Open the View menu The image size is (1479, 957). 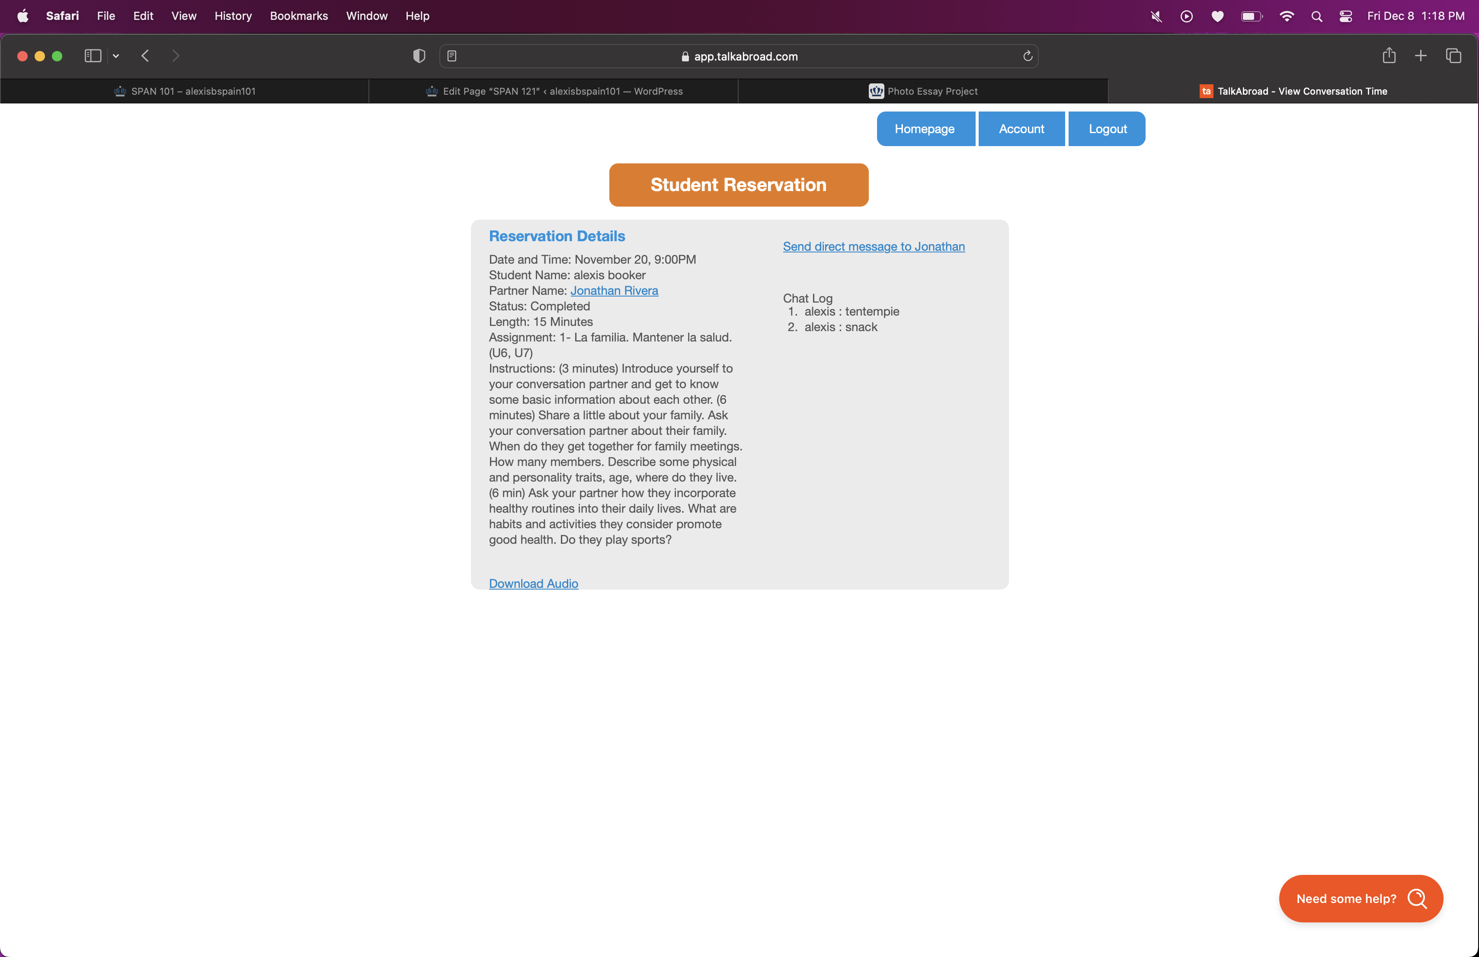tap(184, 16)
